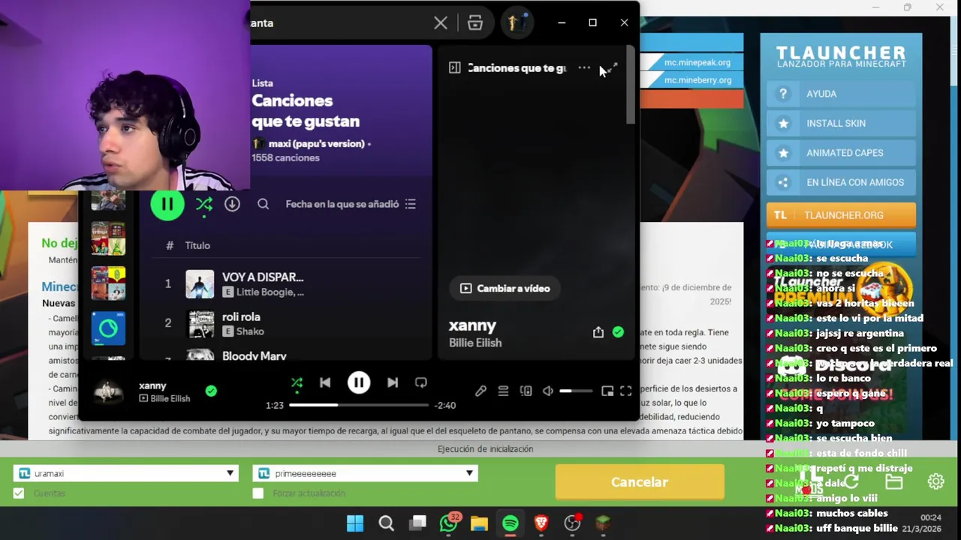
Task: Toggle liked checkmark in now playing panel
Action: tap(618, 332)
